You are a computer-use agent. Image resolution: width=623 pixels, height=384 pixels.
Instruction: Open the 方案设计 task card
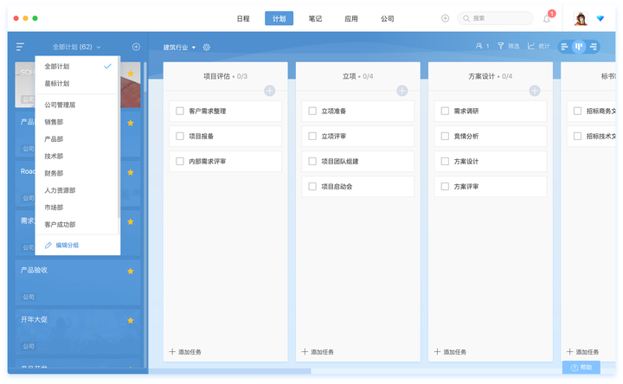click(491, 161)
